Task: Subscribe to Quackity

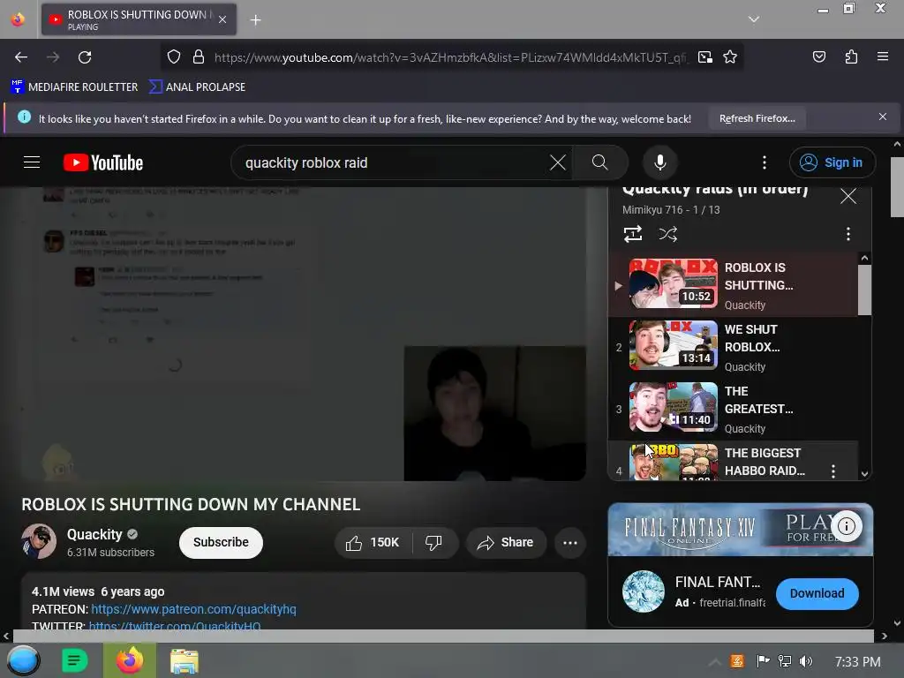Action: pyautogui.click(x=221, y=543)
